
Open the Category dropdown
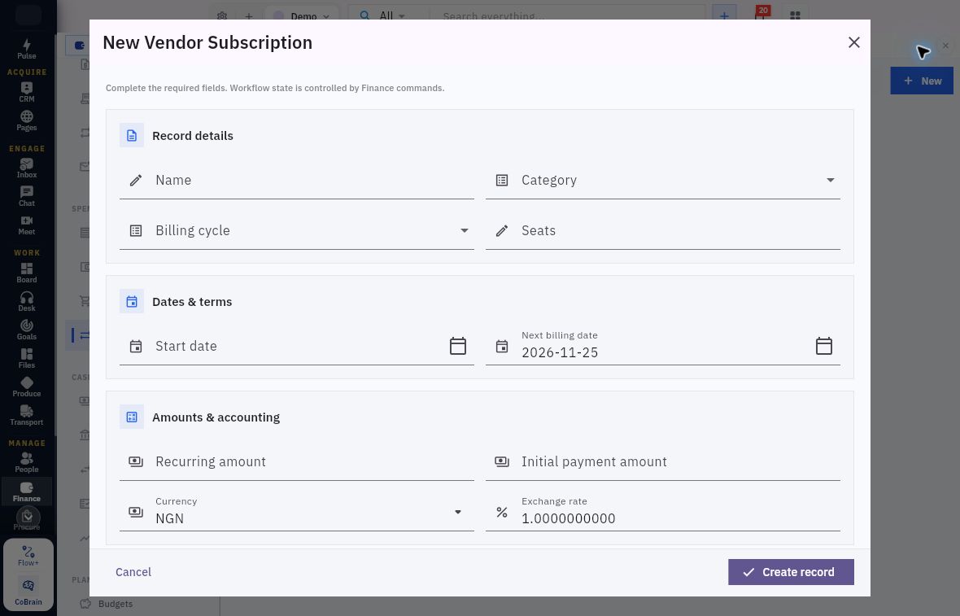pos(663,180)
